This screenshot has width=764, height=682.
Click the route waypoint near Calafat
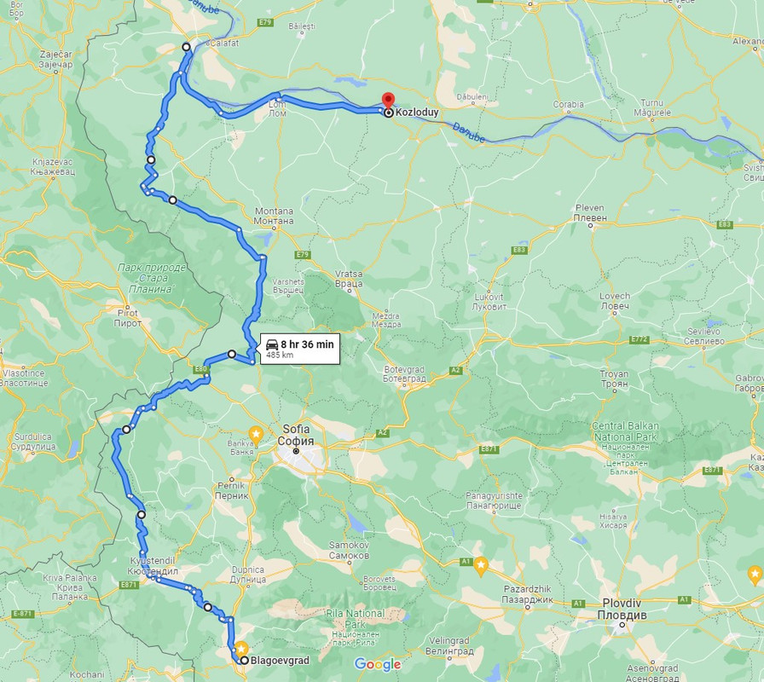(x=186, y=47)
